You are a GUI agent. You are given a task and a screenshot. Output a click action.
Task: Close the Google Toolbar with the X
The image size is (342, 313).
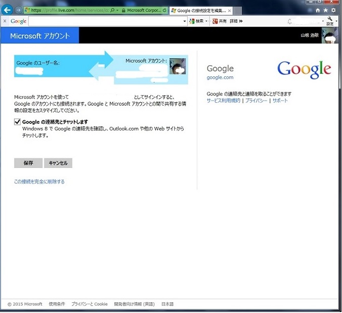(x=5, y=21)
